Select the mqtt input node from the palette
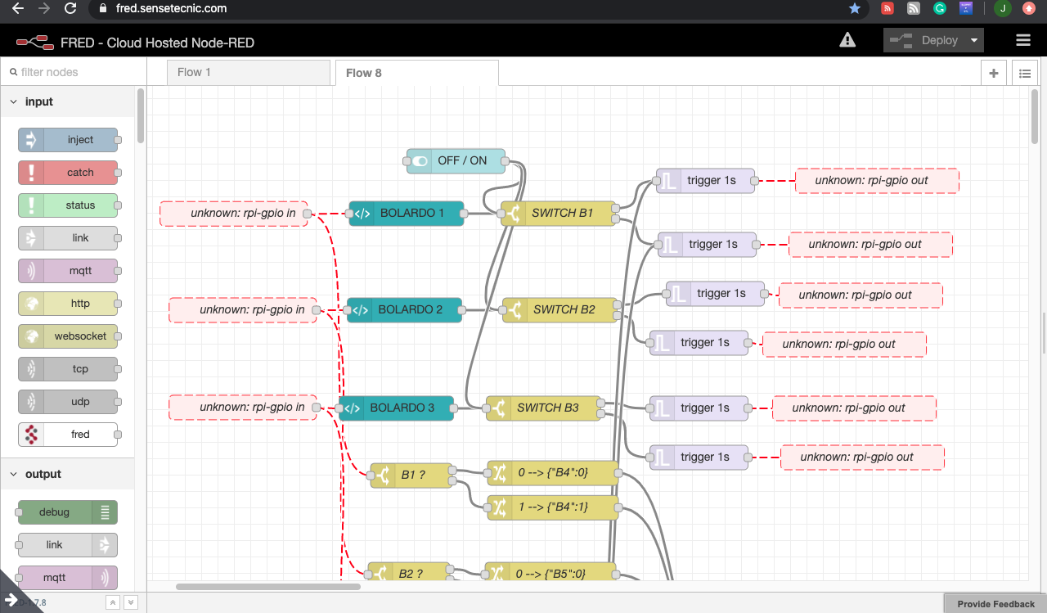The width and height of the screenshot is (1047, 613). [x=69, y=270]
